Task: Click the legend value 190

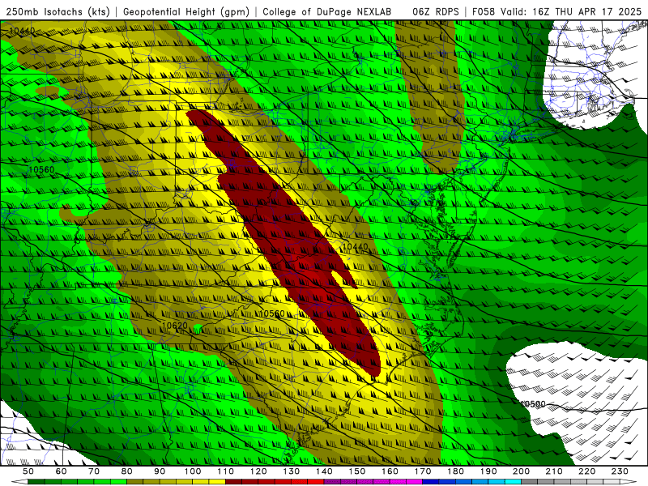Action: point(488,471)
